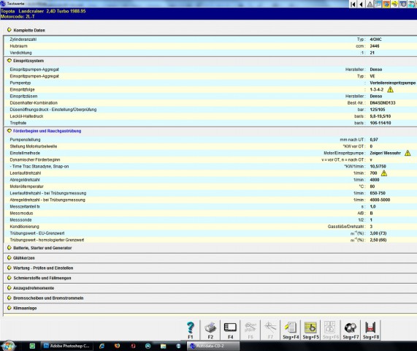The width and height of the screenshot is (417, 351).
Task: Click the value Verteilereinspritzpumpe
Action: [x=392, y=83]
